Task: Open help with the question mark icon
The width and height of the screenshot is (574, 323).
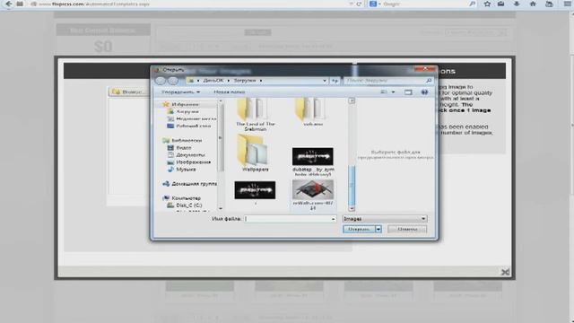Action: click(x=424, y=92)
